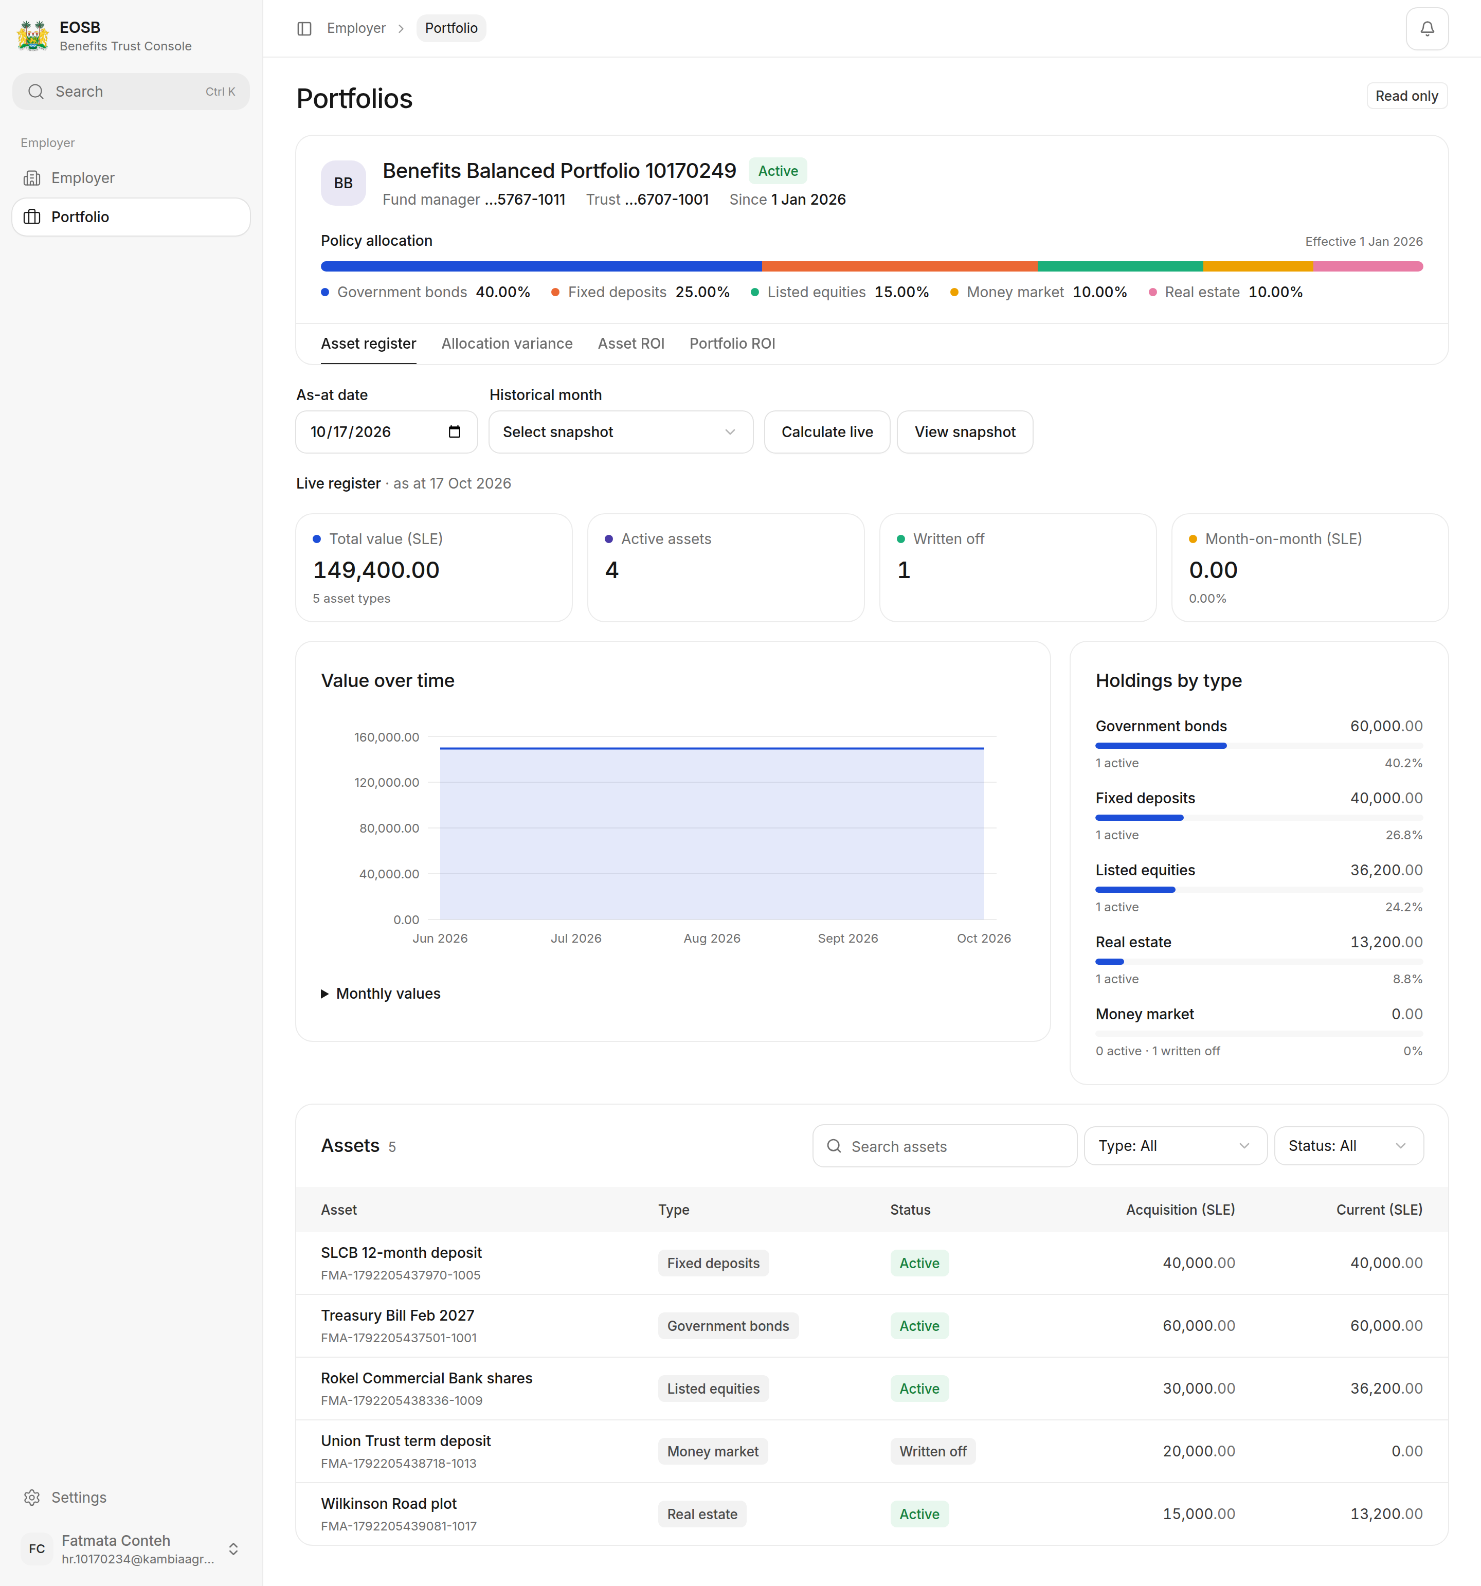Open the account switcher chevrons beside Fatmata Conteh

[x=233, y=1548]
